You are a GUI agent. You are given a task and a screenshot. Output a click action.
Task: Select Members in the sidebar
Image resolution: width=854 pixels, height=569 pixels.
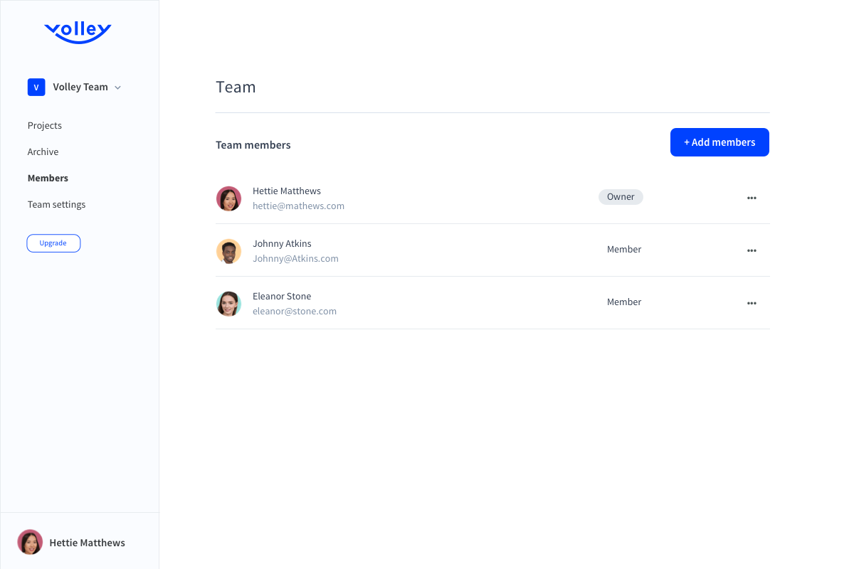[x=48, y=179]
